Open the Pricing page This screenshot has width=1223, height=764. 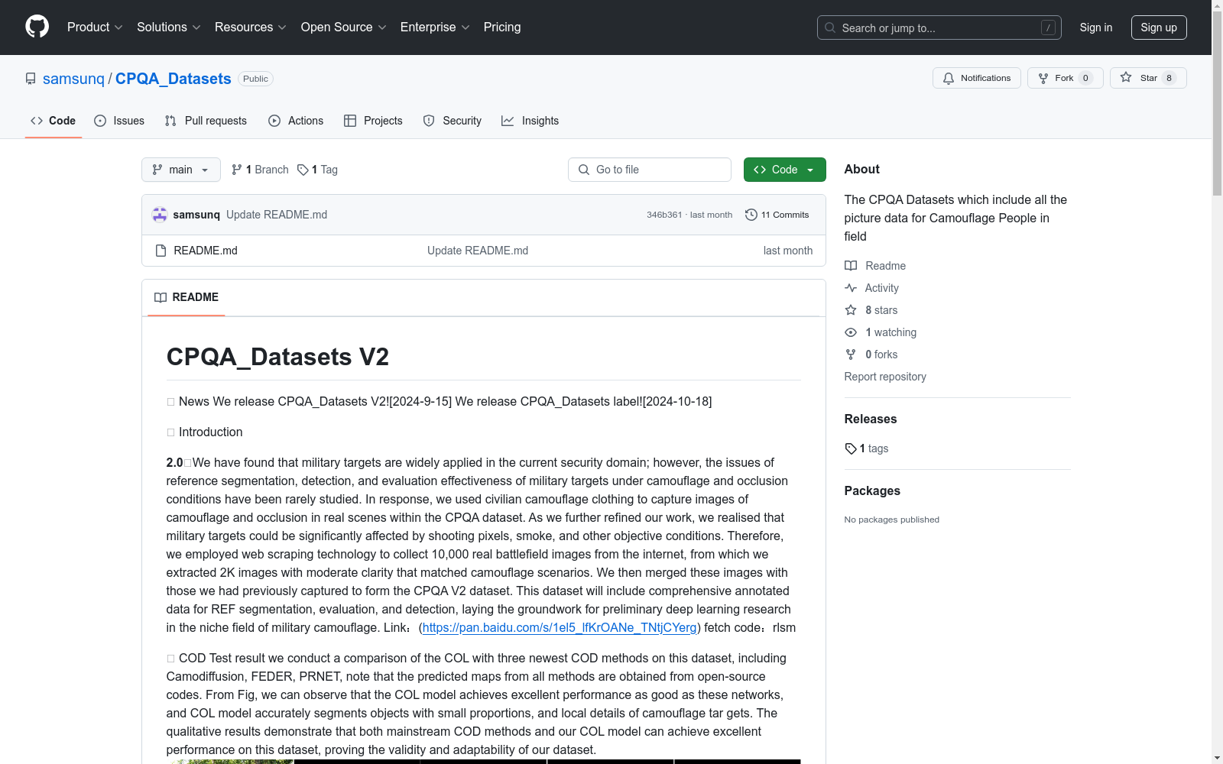(502, 28)
